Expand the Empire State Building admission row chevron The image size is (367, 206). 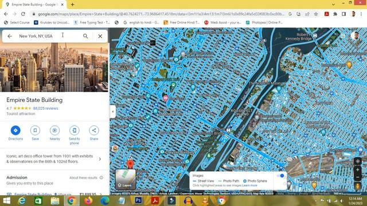tap(101, 194)
